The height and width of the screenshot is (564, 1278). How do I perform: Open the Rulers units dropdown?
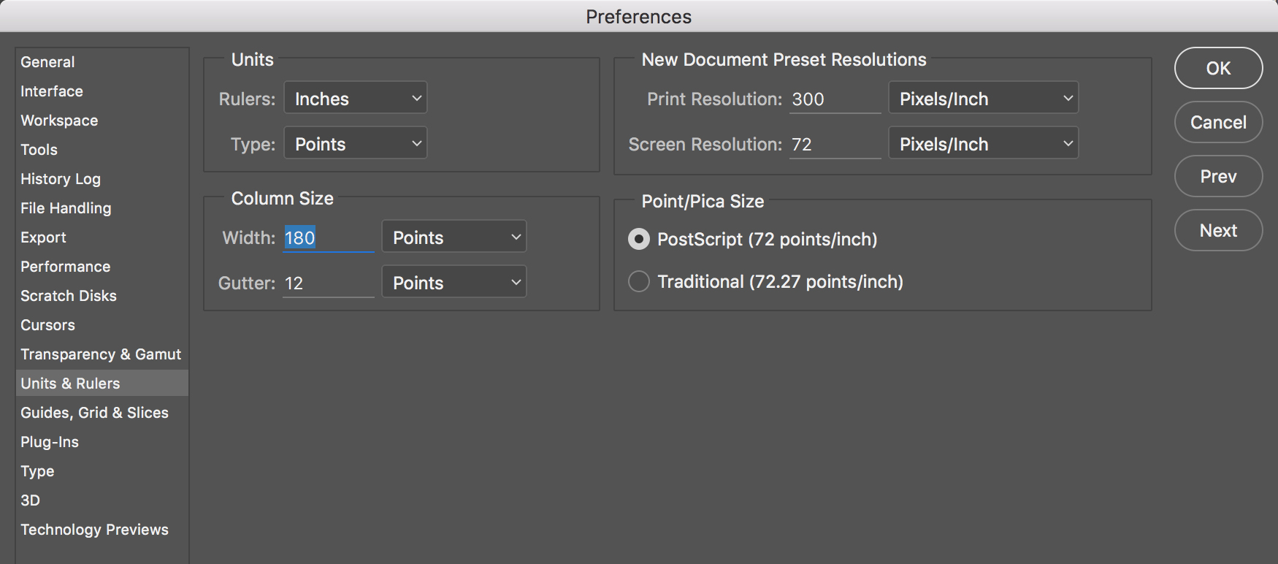(x=355, y=99)
